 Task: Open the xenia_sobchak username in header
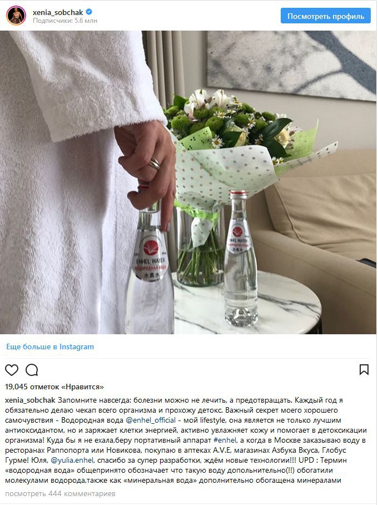pyautogui.click(x=58, y=12)
